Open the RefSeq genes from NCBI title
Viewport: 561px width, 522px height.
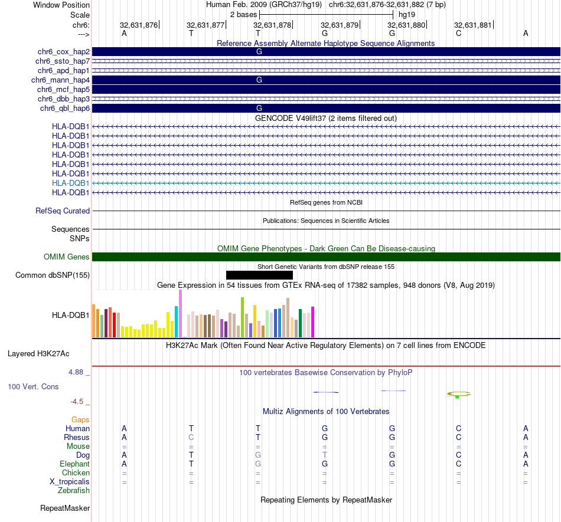click(x=326, y=202)
